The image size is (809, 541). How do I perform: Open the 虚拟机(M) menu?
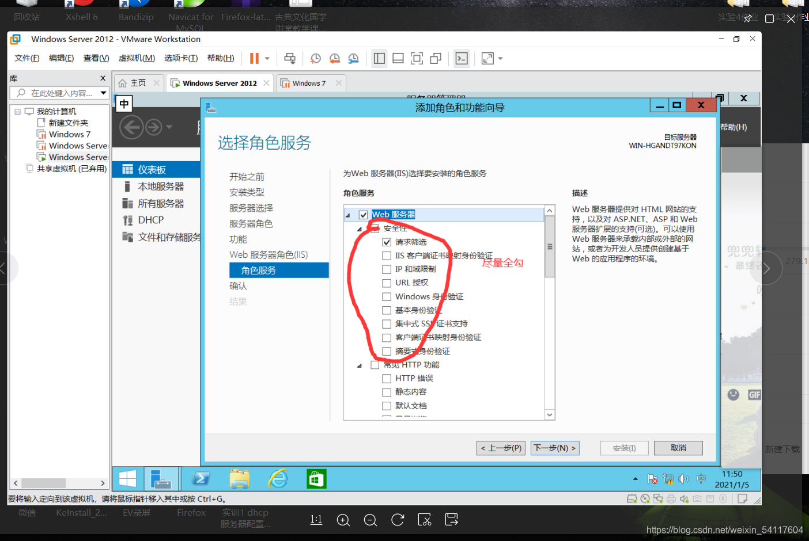point(137,58)
